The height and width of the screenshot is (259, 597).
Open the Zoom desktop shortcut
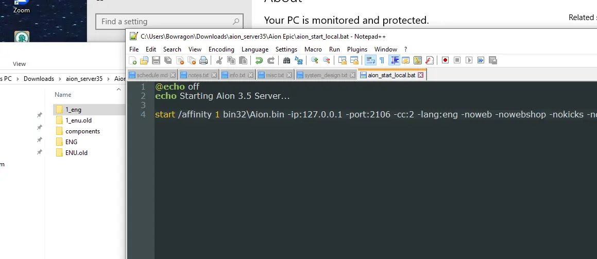21,7
